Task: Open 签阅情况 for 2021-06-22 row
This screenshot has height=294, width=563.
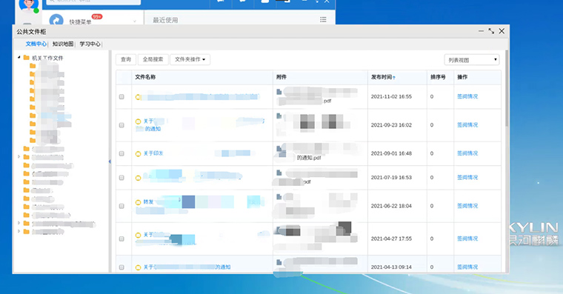Action: point(467,206)
